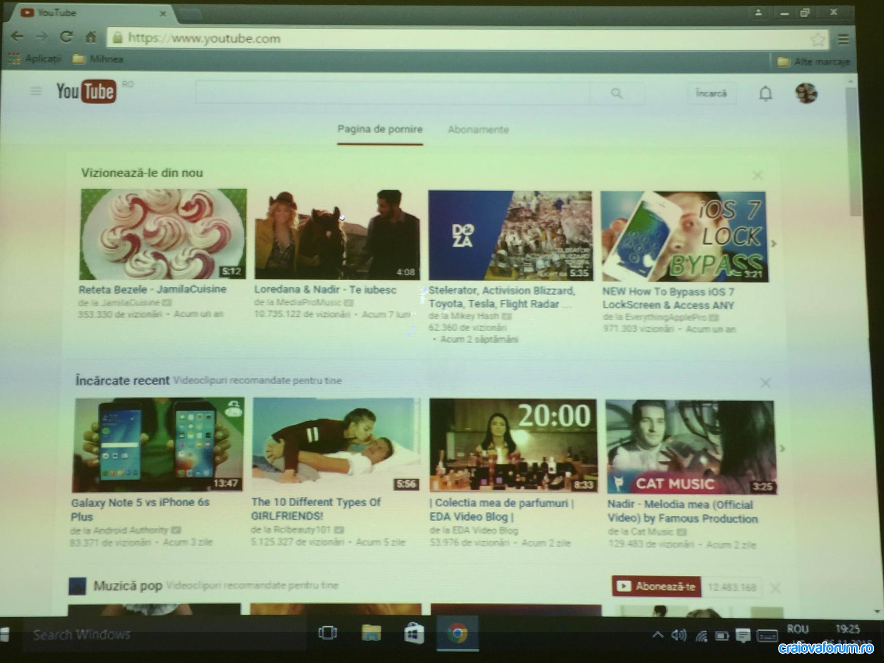Show next videos in Încărcate recent
This screenshot has height=663, width=884.
click(783, 449)
